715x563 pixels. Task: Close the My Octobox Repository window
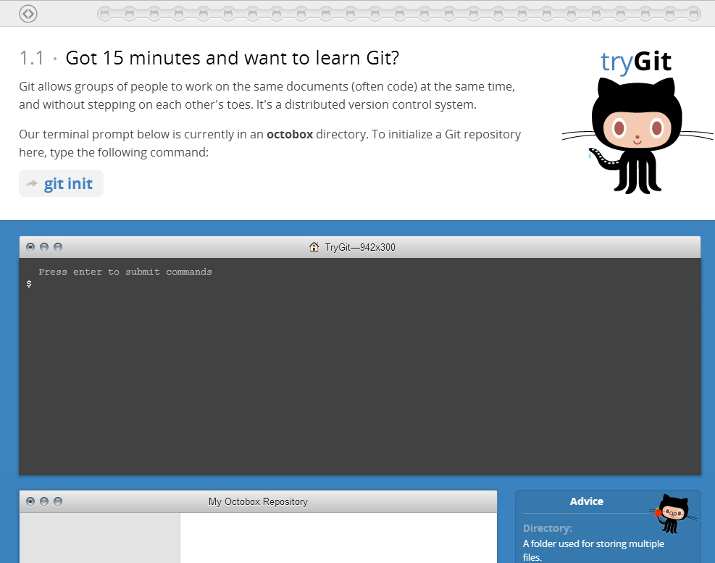tap(30, 501)
